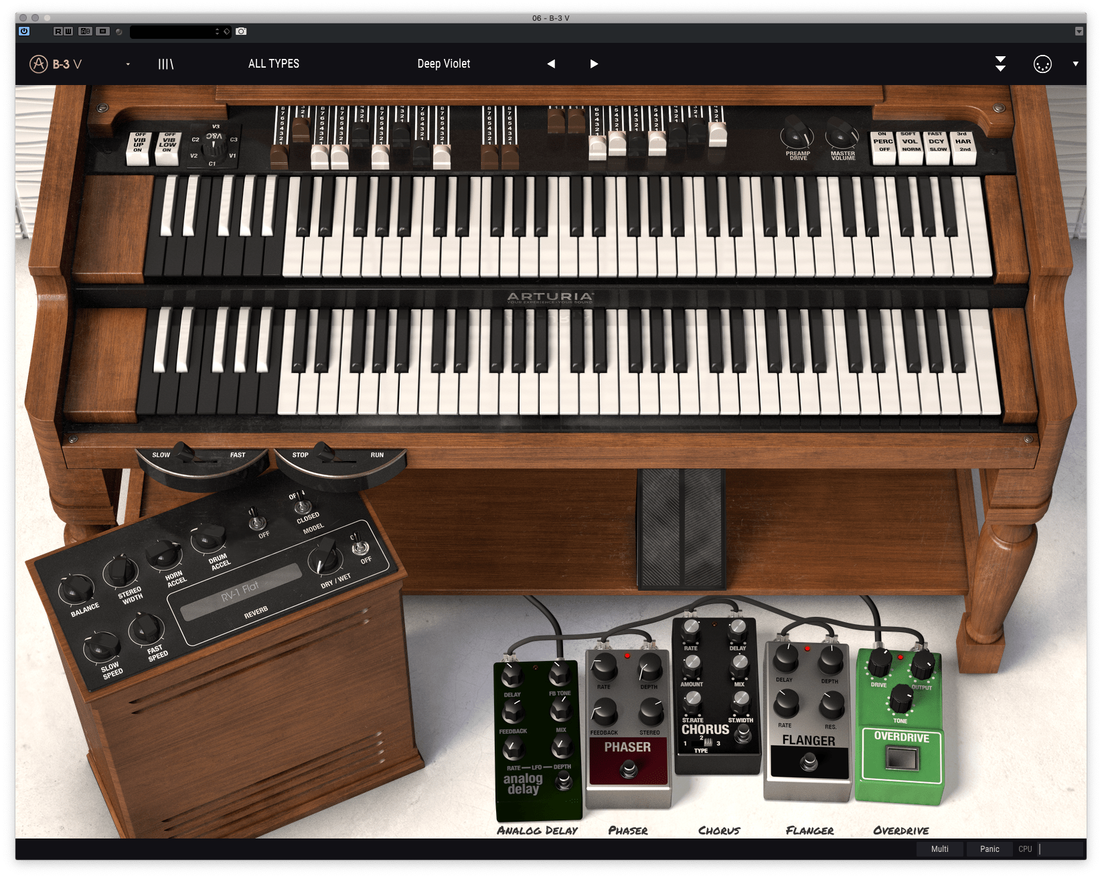Click the Multi button in status bar

tap(940, 849)
